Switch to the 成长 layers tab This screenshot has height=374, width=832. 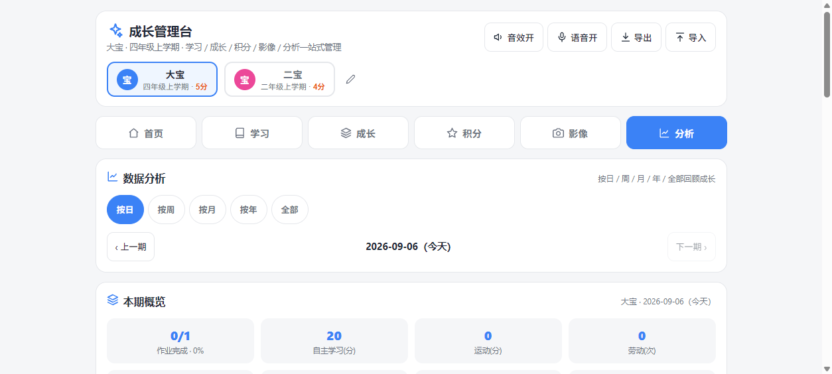click(x=358, y=133)
